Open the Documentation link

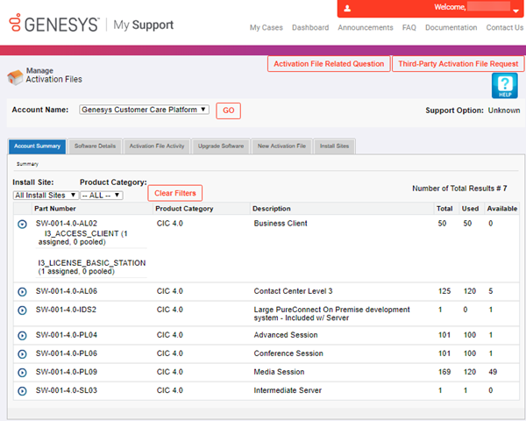pos(451,27)
